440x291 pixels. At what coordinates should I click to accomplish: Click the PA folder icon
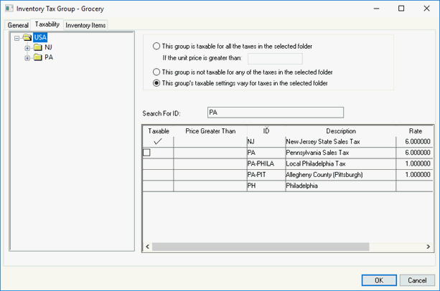pos(37,57)
